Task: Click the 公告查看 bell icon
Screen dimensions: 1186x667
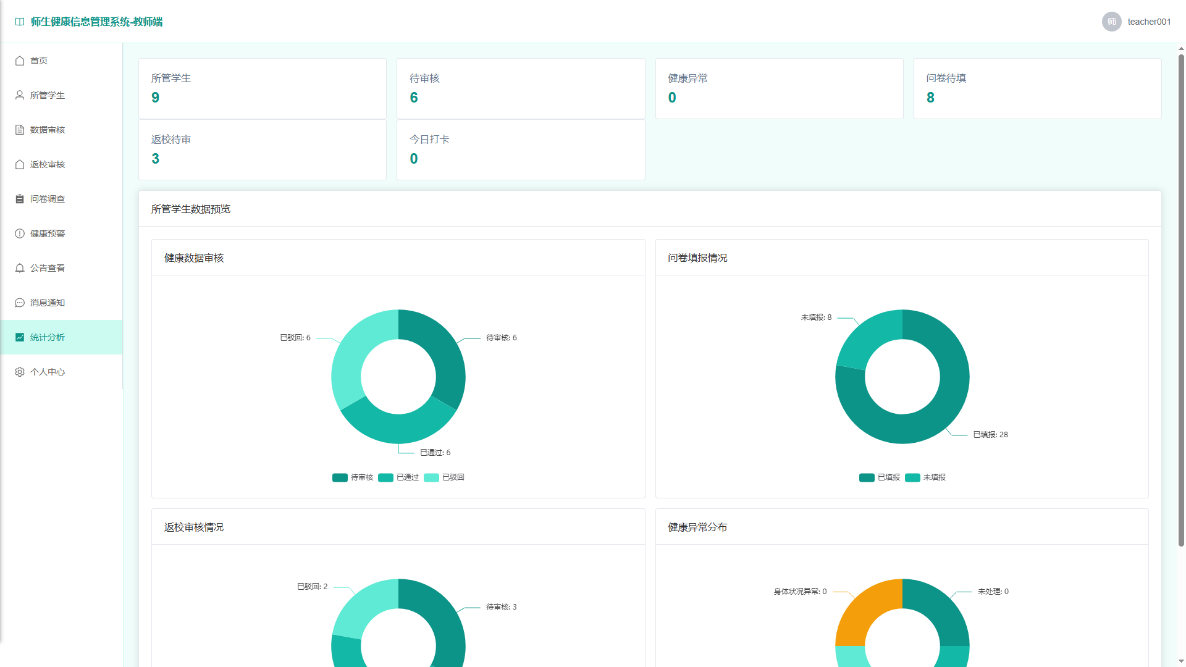Action: 20,268
